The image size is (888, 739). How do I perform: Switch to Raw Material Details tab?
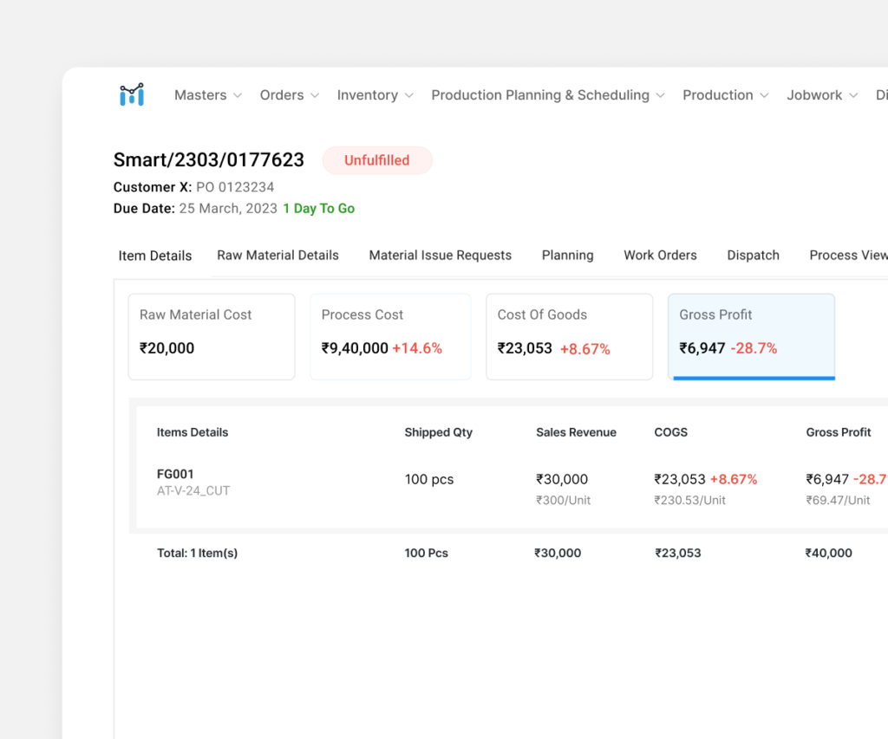pyautogui.click(x=277, y=256)
